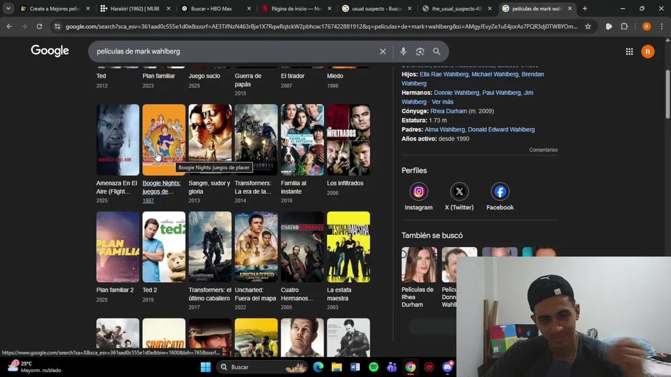
Task: Open La estafa maestra poster
Action: (348, 247)
